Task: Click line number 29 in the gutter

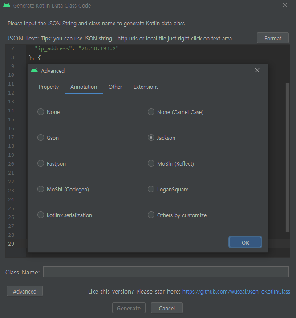Action: click(11, 244)
